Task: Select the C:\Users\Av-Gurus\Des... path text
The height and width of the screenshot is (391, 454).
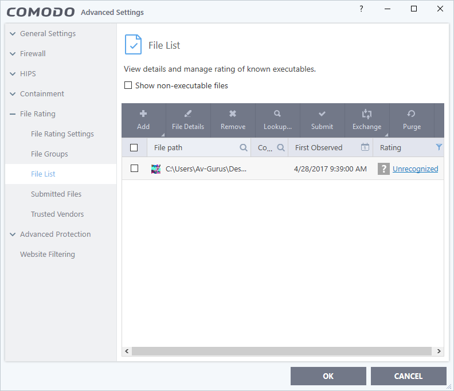Action: (206, 169)
